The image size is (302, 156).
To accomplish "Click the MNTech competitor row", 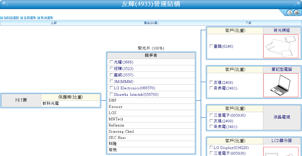I will [x=151, y=119].
